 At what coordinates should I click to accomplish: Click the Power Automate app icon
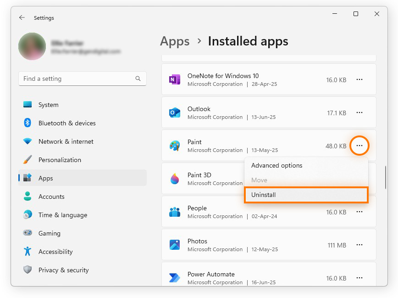[x=175, y=278]
